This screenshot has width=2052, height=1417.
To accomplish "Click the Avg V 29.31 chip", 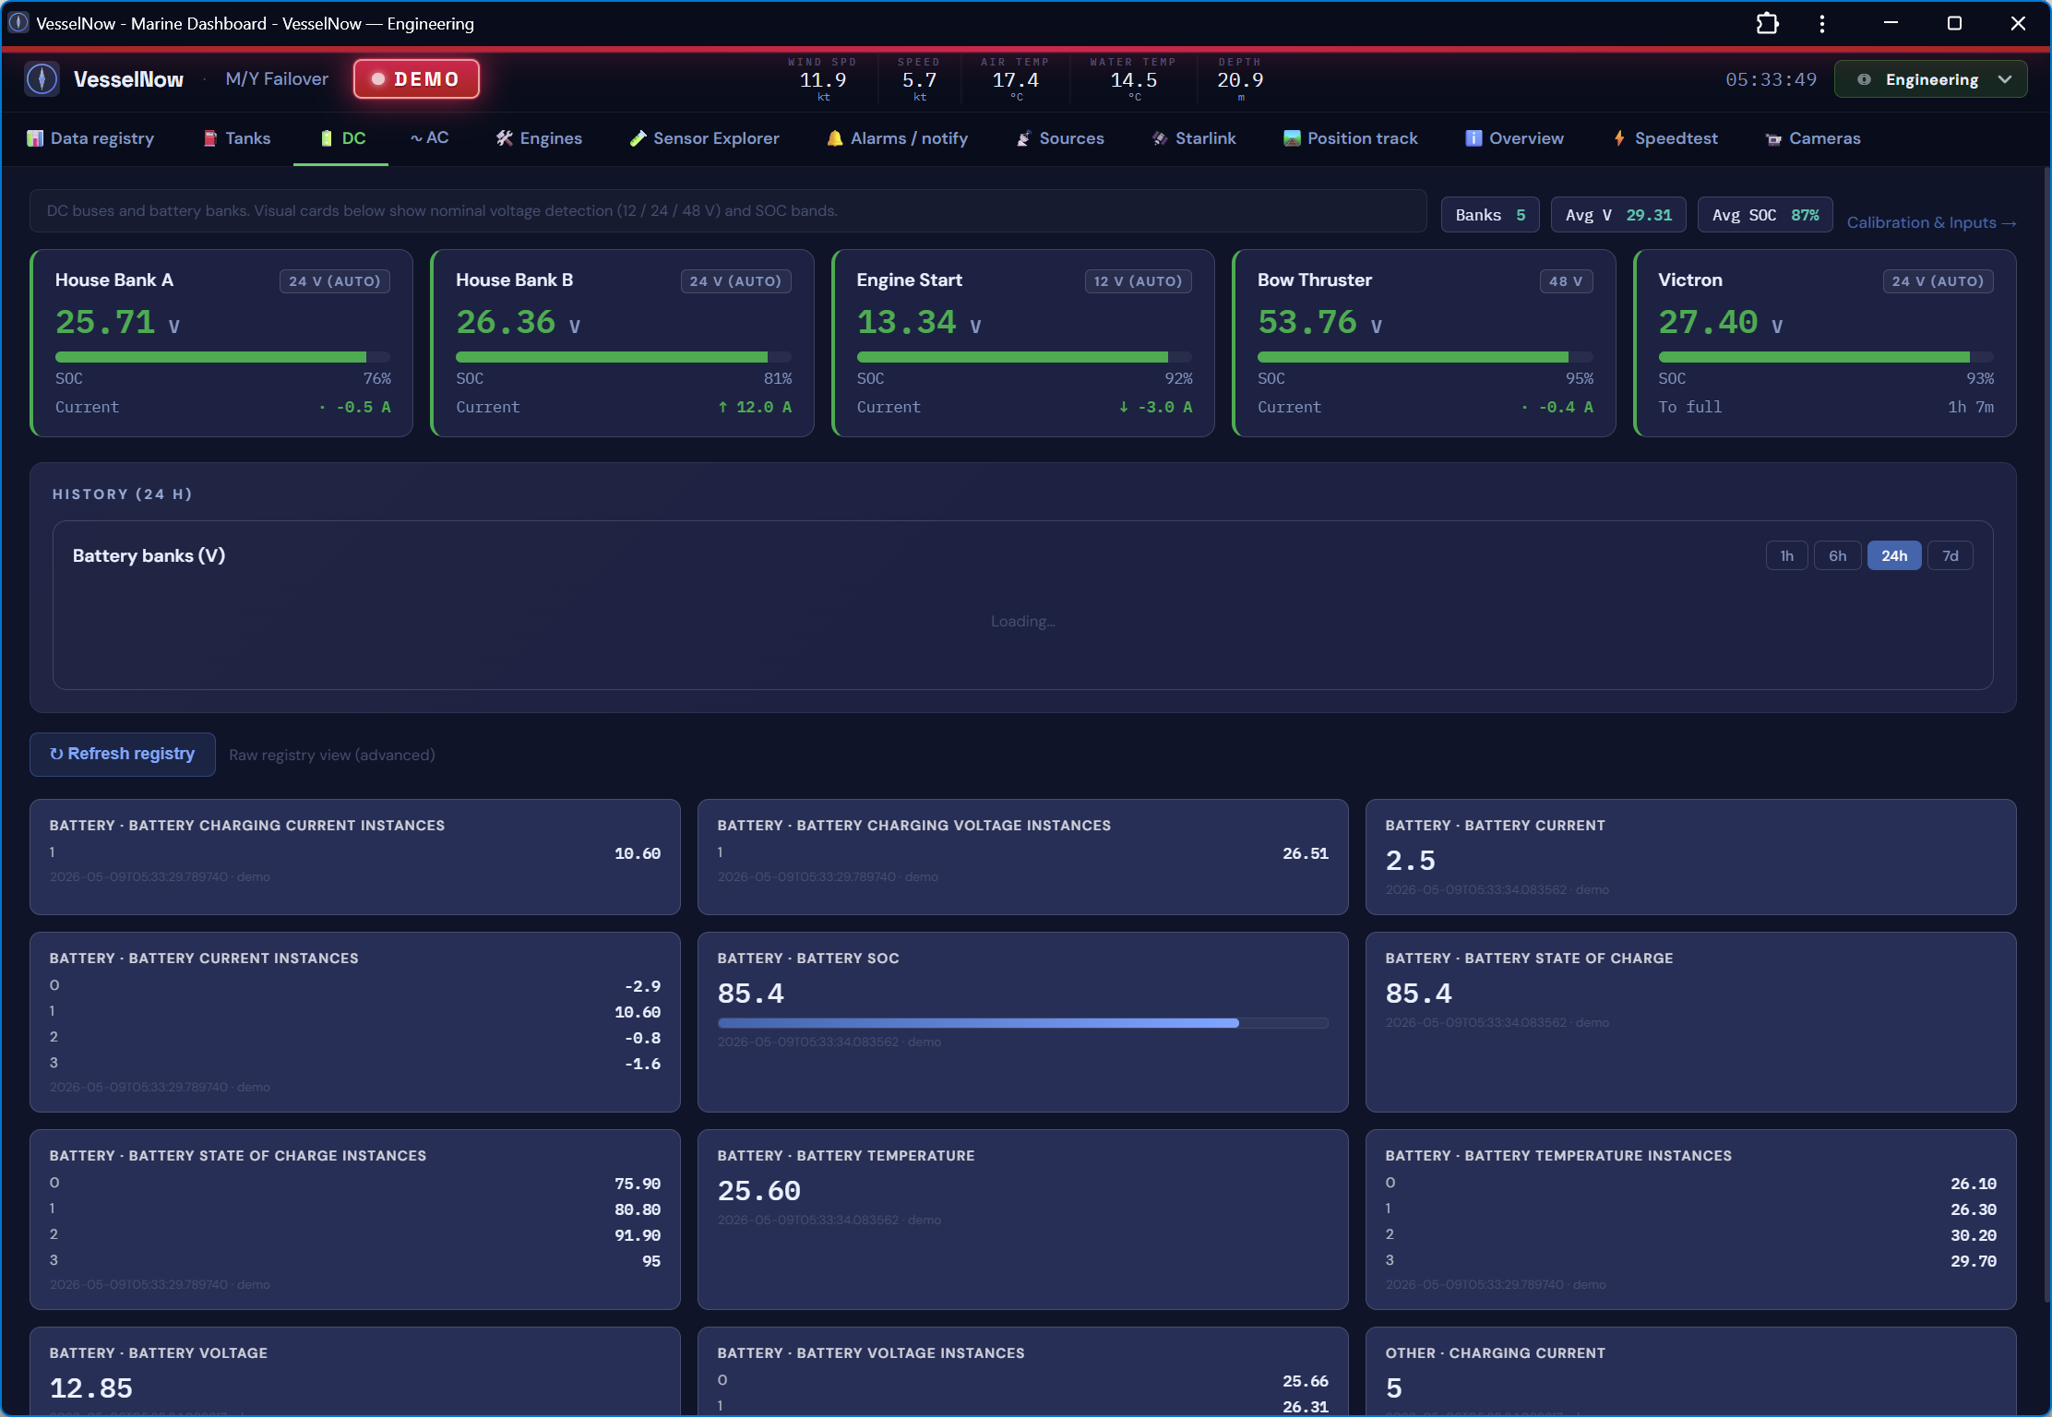I will click(x=1618, y=215).
